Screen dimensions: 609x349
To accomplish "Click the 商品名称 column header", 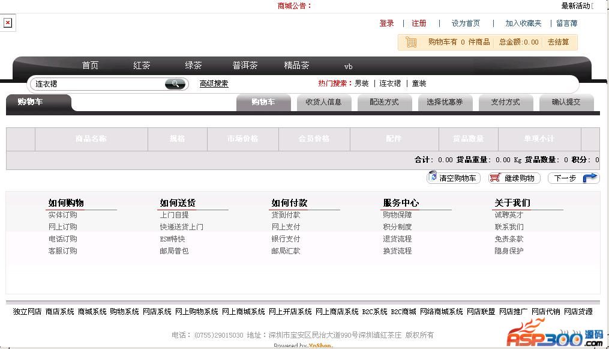I will (x=91, y=139).
